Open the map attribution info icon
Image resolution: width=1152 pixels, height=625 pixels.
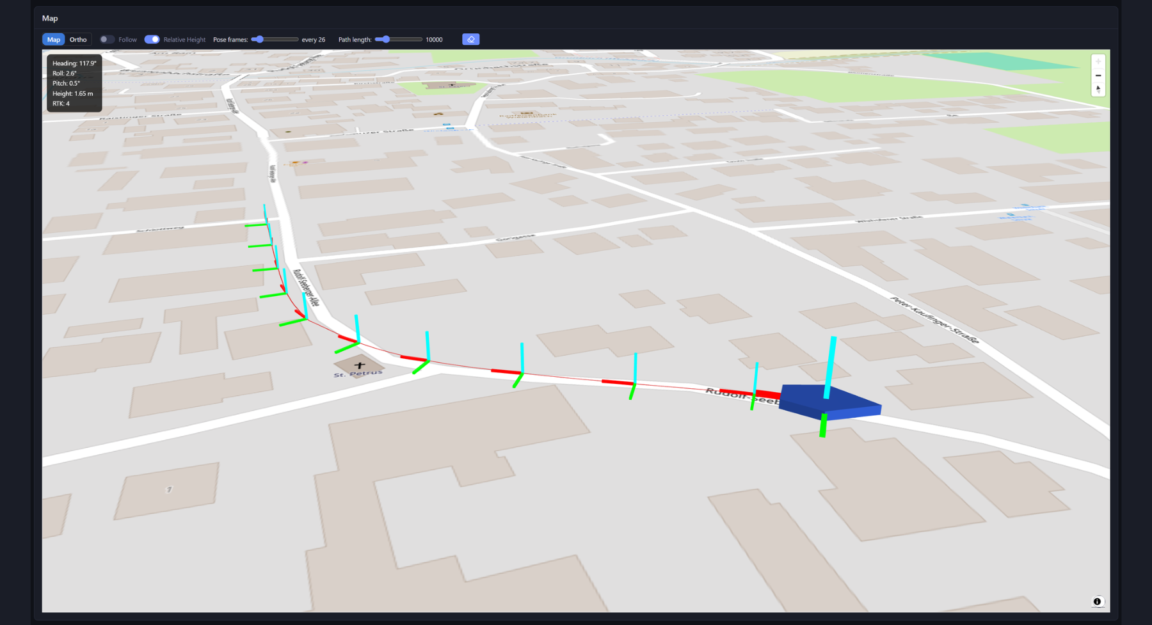coord(1097,601)
